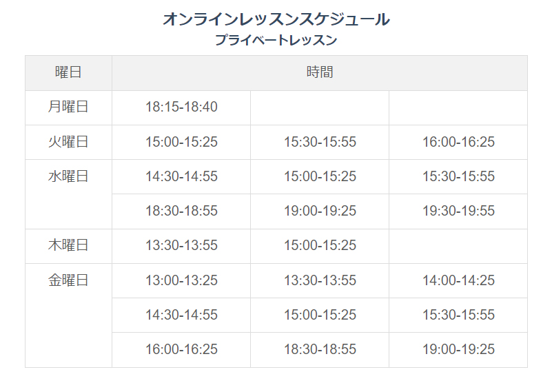Select Tuesday's 15:00-15:25 lesson slot
The width and height of the screenshot is (552, 383).
pyautogui.click(x=181, y=142)
